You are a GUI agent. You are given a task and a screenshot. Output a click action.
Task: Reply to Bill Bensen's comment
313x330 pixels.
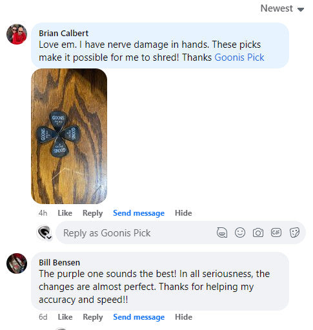[x=93, y=317]
